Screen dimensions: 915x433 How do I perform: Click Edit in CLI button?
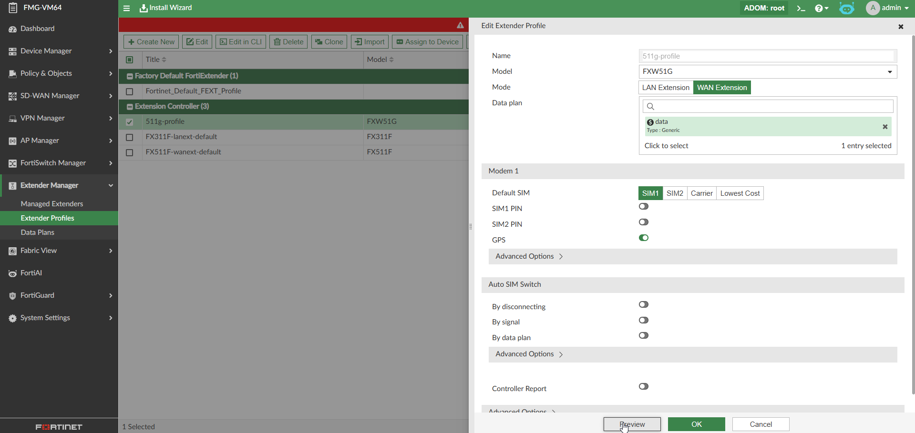coord(241,42)
